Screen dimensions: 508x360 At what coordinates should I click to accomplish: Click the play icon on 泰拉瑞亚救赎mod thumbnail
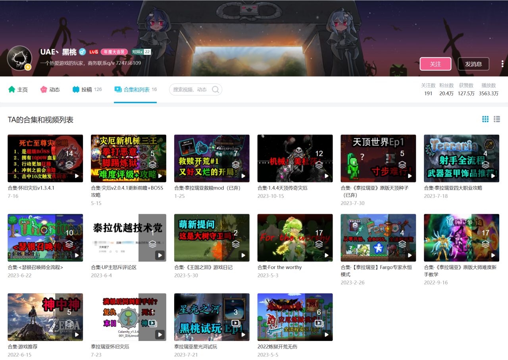(243, 176)
